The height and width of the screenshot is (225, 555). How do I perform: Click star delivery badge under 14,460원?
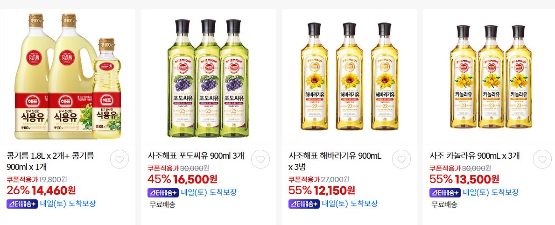tap(22, 204)
